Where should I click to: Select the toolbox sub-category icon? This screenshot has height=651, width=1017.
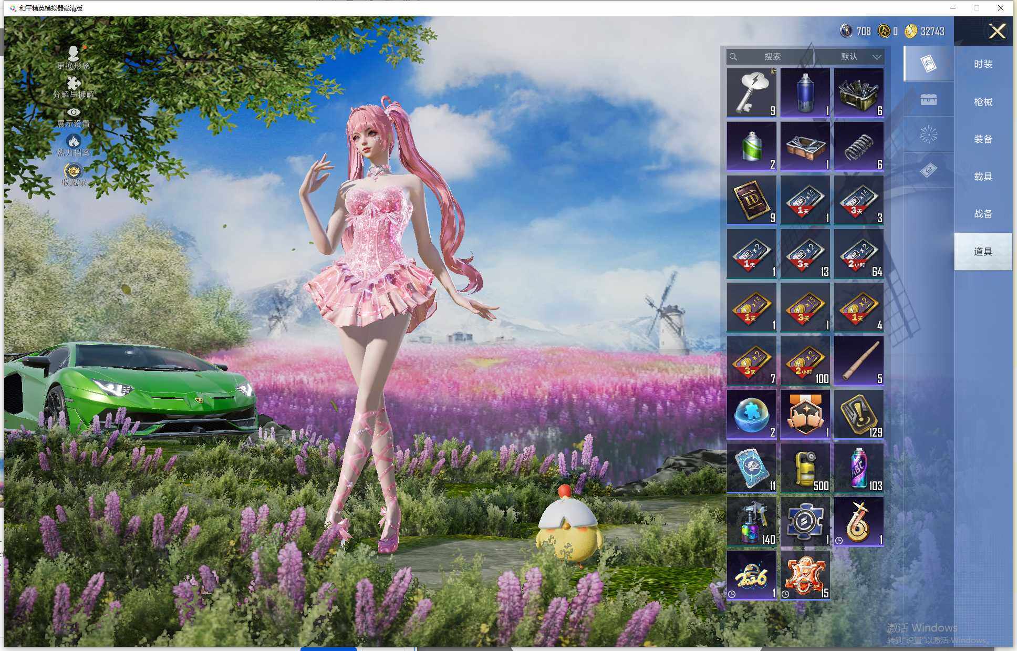pos(928,99)
